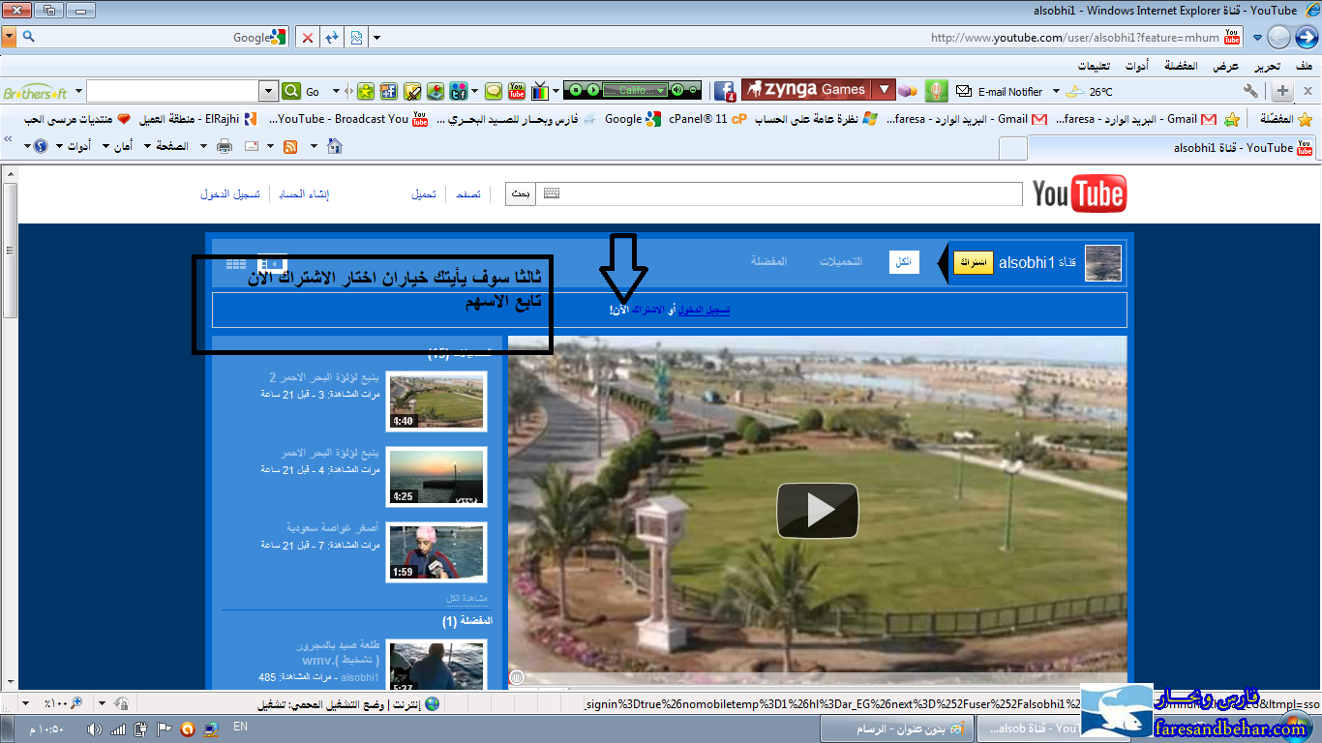Expand the E-mail Notifier dropdown
The image size is (1322, 743).
coord(1053,92)
